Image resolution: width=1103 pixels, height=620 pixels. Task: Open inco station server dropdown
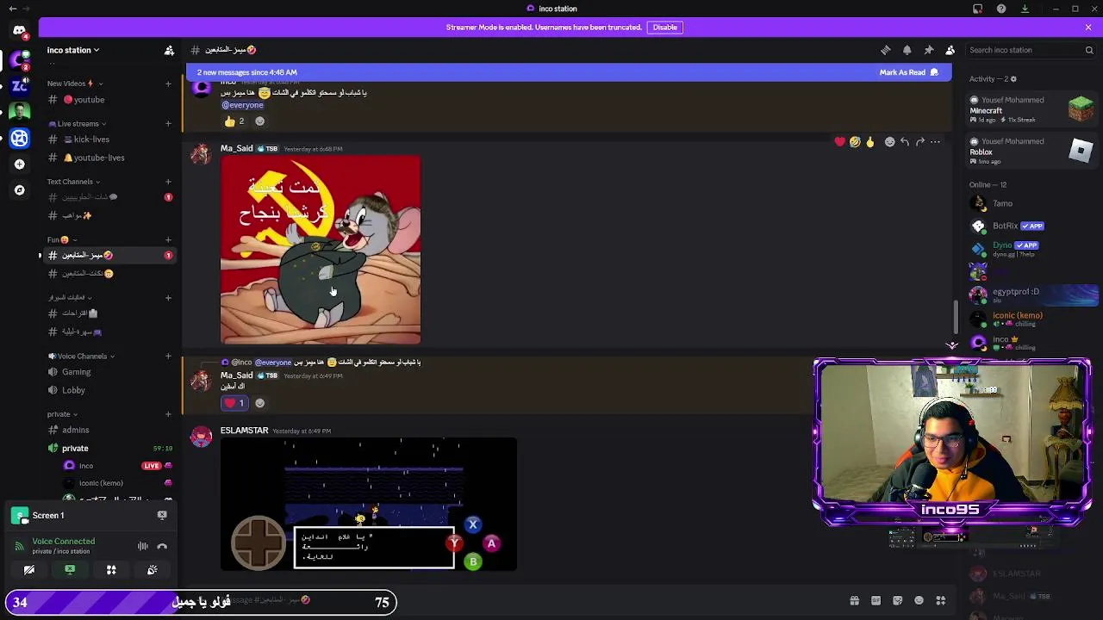point(73,50)
